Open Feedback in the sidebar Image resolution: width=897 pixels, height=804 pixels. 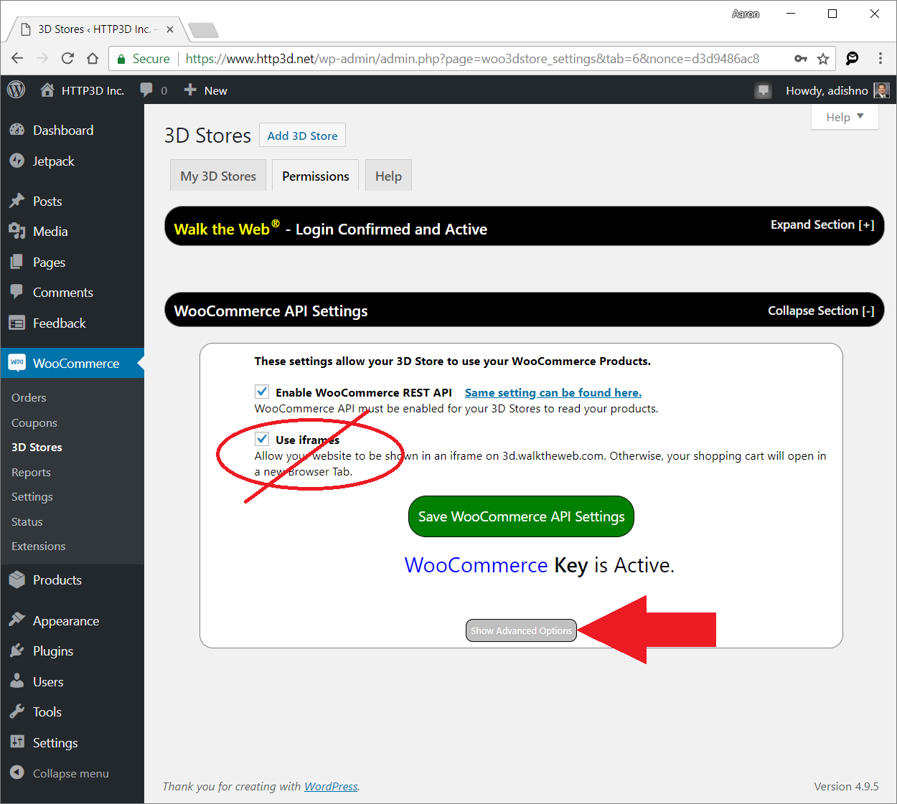(72, 323)
